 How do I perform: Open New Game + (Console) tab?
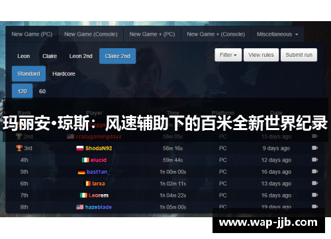[216, 34]
